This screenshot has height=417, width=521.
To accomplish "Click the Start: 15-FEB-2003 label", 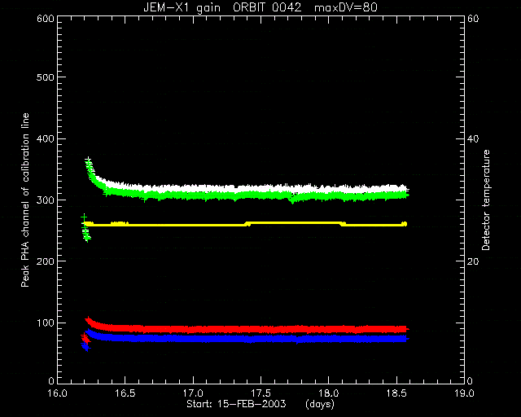I will click(x=236, y=404).
